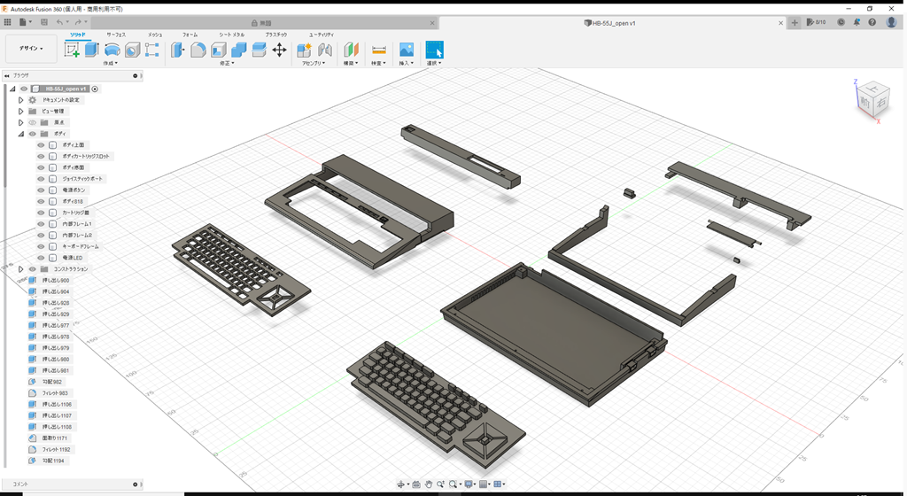Viewport: 907px width, 496px height.
Task: Switch to the サーフェス tab
Action: coord(116,34)
